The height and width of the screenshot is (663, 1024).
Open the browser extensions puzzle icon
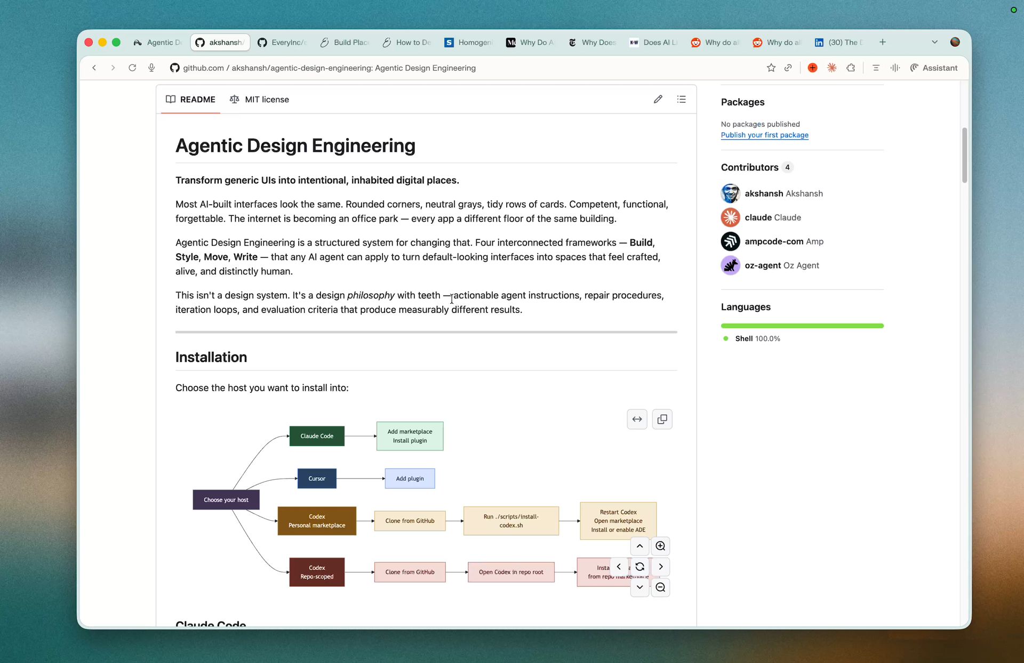(851, 68)
